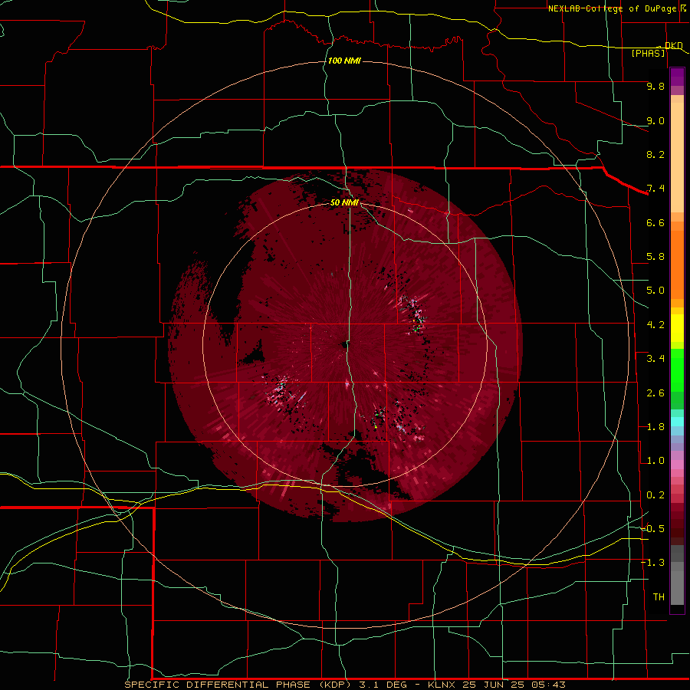Viewport: 690px width, 690px height.
Task: Click the 100 NMI range ring label
Action: coord(344,61)
